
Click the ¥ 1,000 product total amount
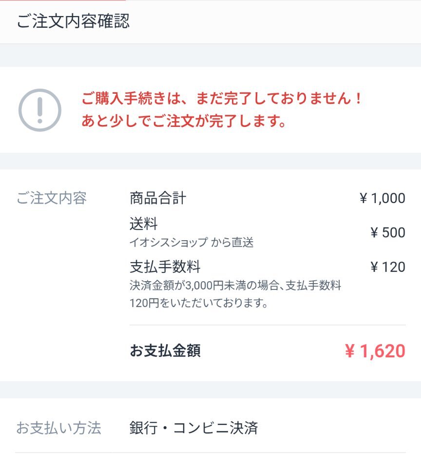[x=382, y=198]
